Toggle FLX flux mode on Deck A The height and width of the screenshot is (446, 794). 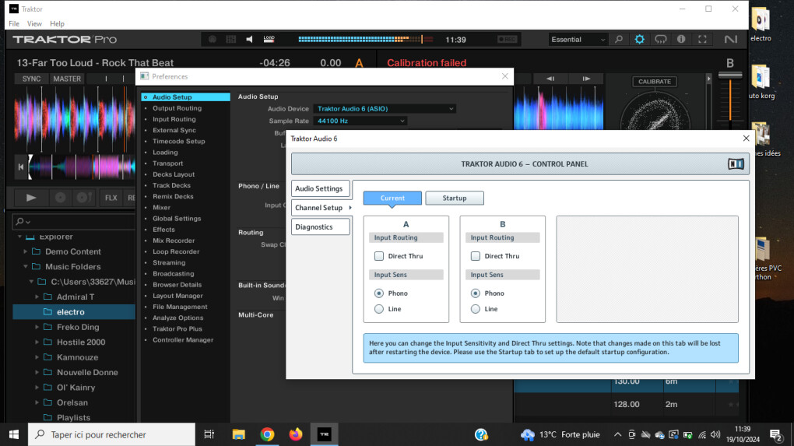[x=111, y=198]
